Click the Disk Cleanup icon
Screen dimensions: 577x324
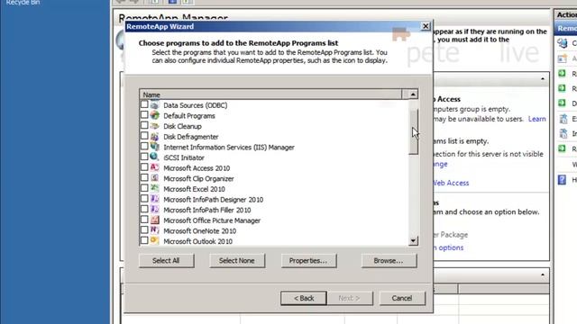(x=154, y=126)
